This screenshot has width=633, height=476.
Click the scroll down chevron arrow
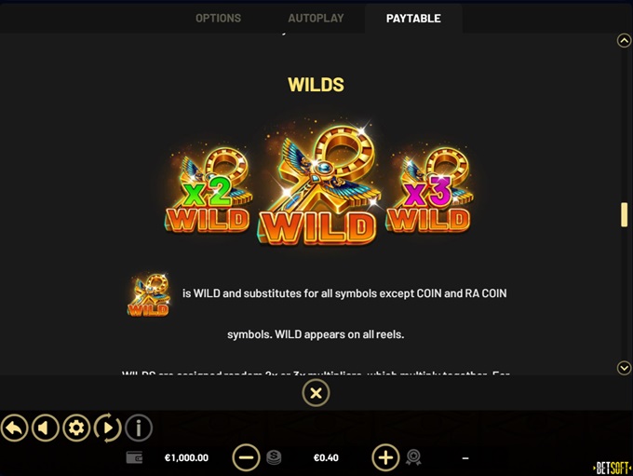coord(624,368)
